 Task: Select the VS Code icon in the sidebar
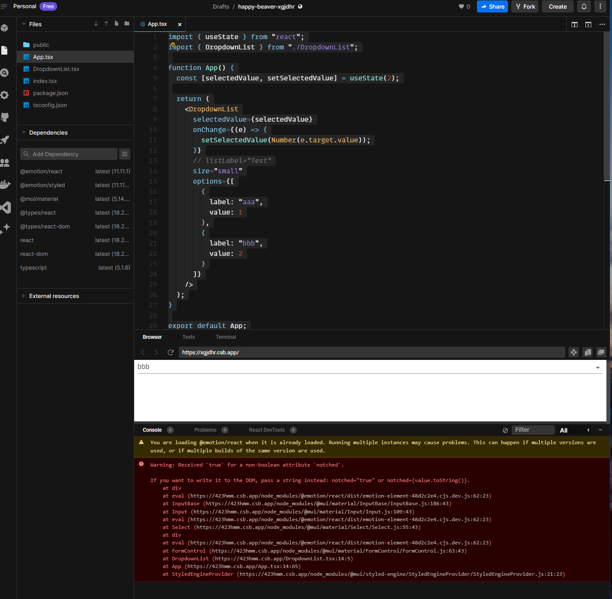tap(6, 208)
